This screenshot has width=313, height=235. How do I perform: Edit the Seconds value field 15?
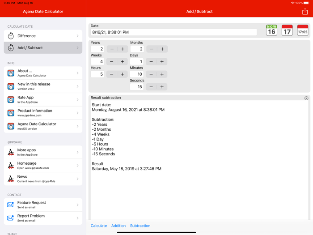click(137, 87)
